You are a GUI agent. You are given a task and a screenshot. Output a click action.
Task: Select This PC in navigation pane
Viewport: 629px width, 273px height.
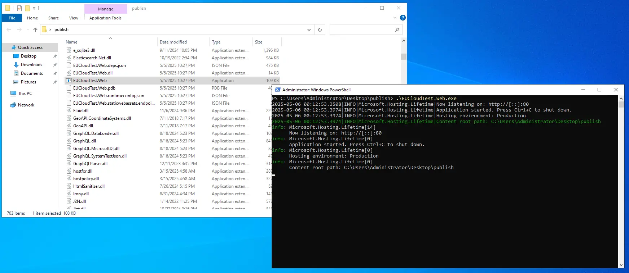click(x=25, y=94)
